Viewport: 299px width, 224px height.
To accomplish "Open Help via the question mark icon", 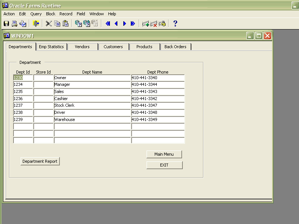I will point(175,24).
